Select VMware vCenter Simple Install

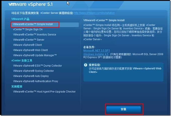pyautogui.click(x=45, y=24)
